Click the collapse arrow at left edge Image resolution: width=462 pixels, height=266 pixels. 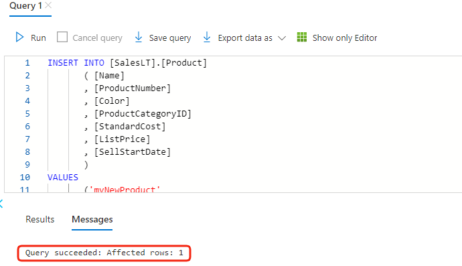tap(1, 204)
